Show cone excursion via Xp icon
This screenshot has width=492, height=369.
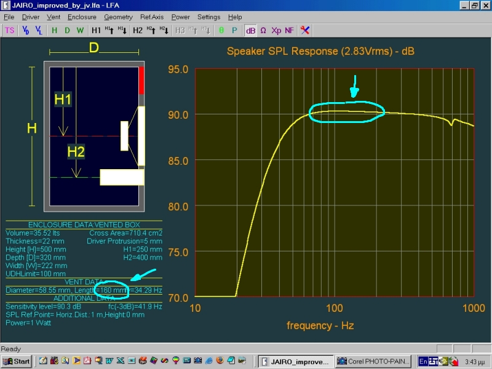(276, 30)
